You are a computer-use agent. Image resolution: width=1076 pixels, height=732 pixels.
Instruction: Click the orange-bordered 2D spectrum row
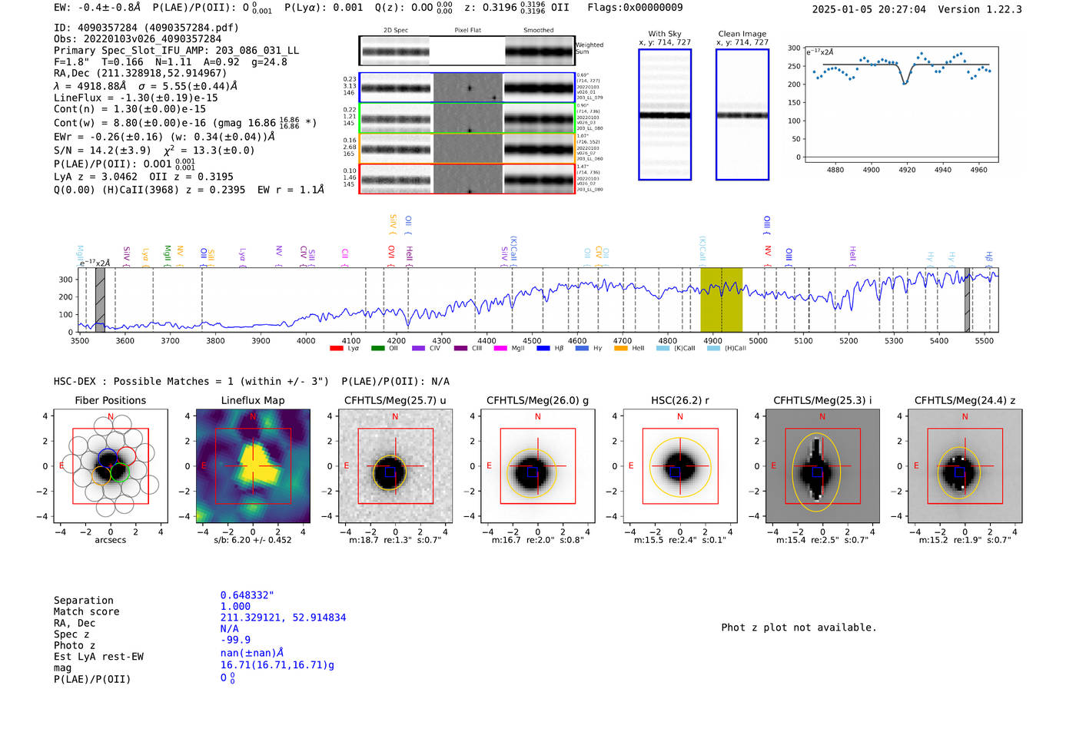(x=467, y=148)
